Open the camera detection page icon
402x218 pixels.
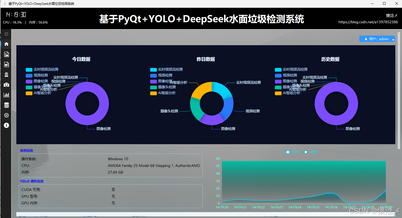(x=6, y=85)
